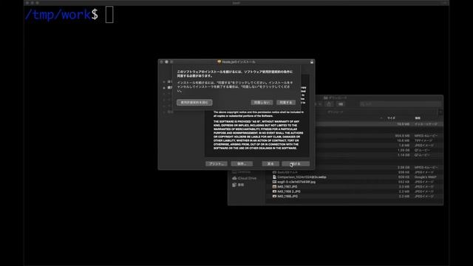Click the Continue (続ける) button in installer
473x266 pixels.
296,164
